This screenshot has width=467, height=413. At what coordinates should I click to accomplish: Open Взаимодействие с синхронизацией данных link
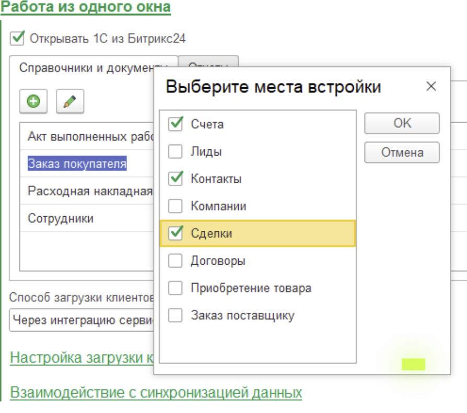point(156,392)
